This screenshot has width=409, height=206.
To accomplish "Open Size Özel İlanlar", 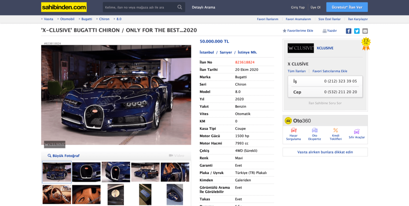I will pyautogui.click(x=330, y=19).
